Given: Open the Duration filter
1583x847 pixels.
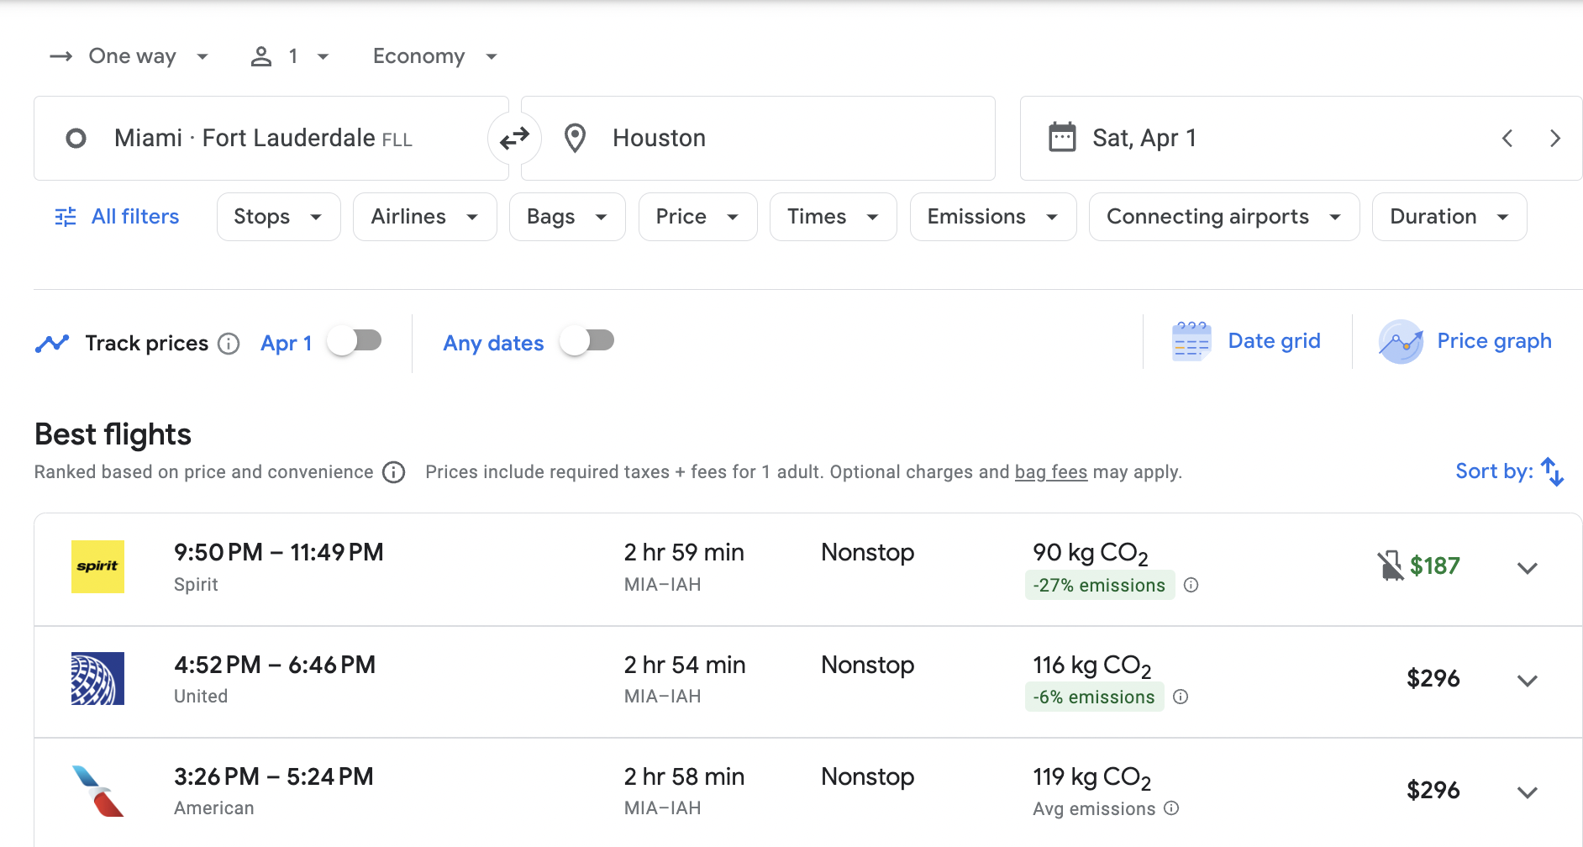Looking at the screenshot, I should pos(1449,217).
